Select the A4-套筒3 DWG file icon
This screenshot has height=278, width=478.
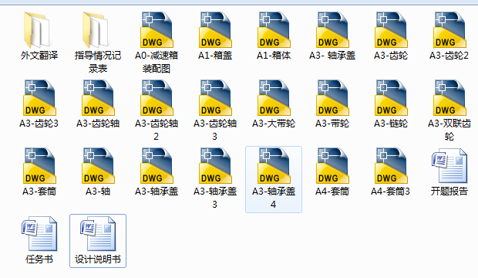point(391,165)
